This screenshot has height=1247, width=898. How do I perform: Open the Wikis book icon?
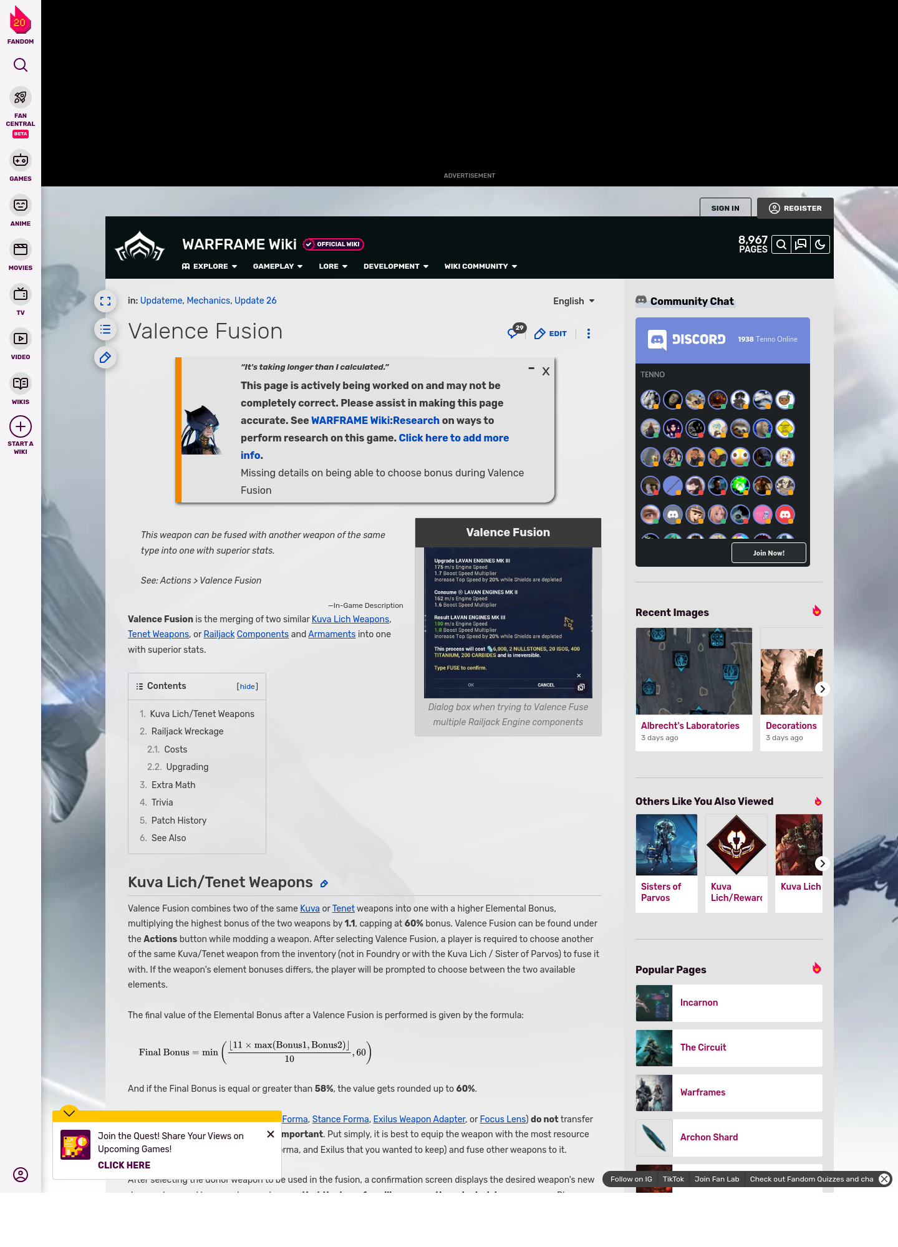pos(21,383)
